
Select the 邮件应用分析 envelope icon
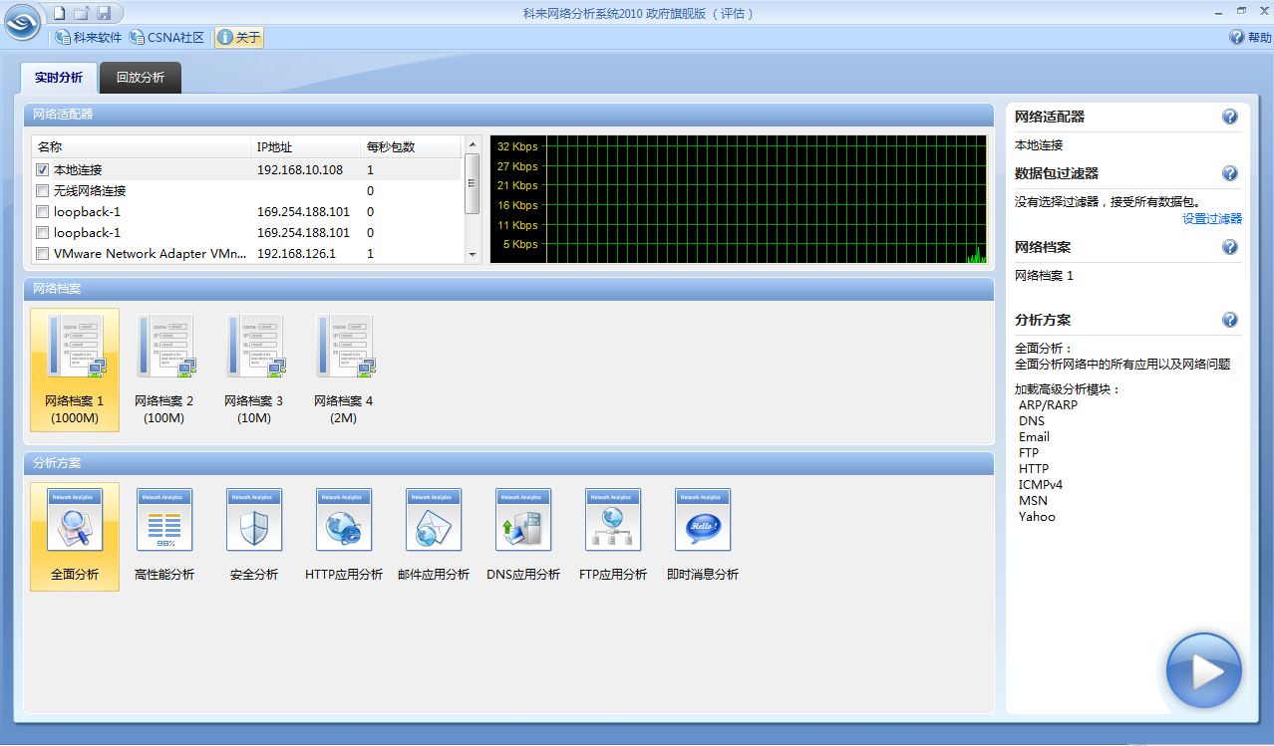[x=434, y=520]
